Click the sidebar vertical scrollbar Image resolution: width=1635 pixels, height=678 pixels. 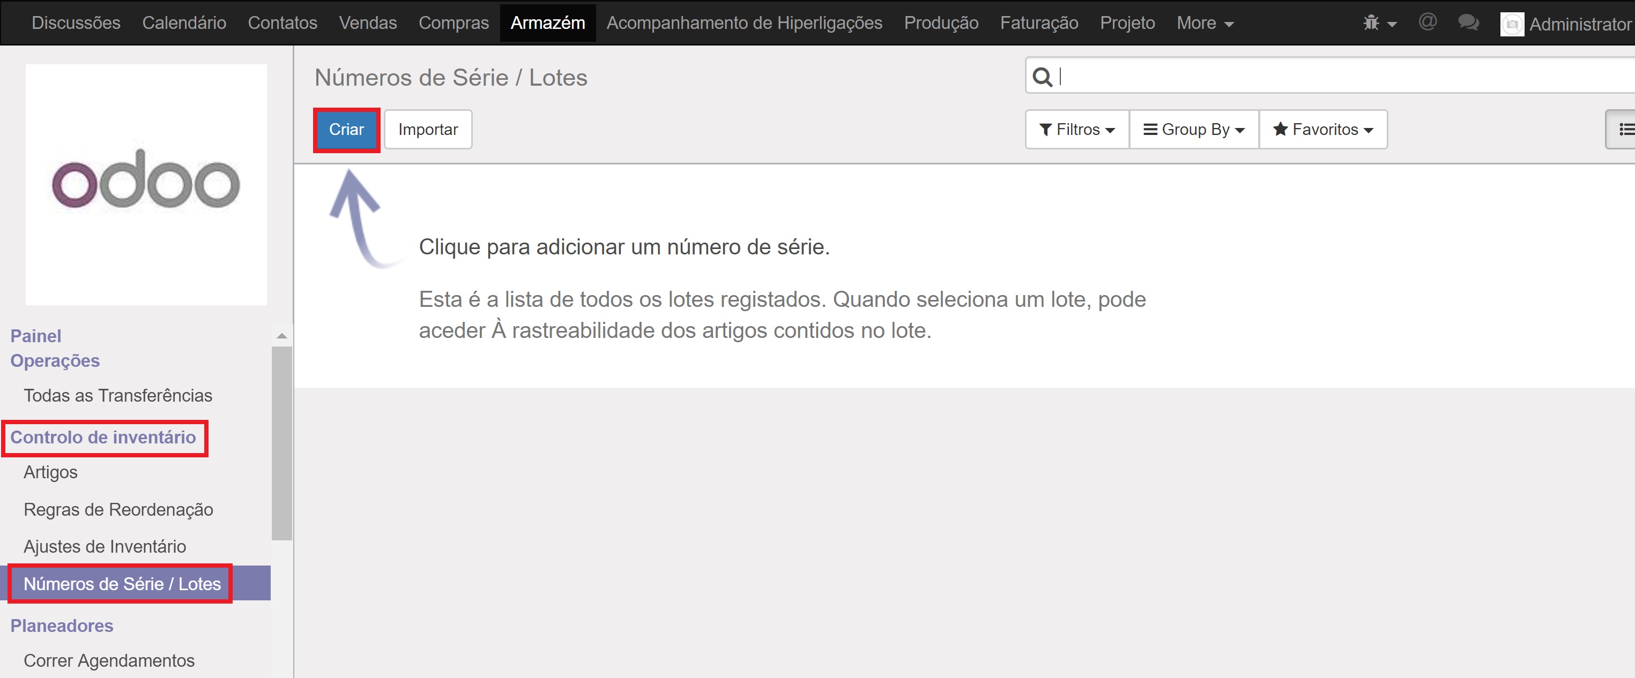pos(281,444)
